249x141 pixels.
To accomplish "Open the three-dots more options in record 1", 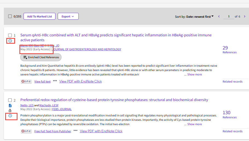I will [x=55, y=81].
